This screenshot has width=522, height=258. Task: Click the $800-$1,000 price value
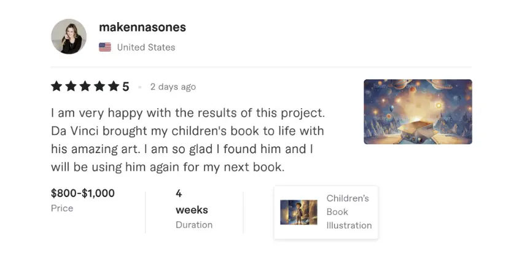[x=83, y=193]
